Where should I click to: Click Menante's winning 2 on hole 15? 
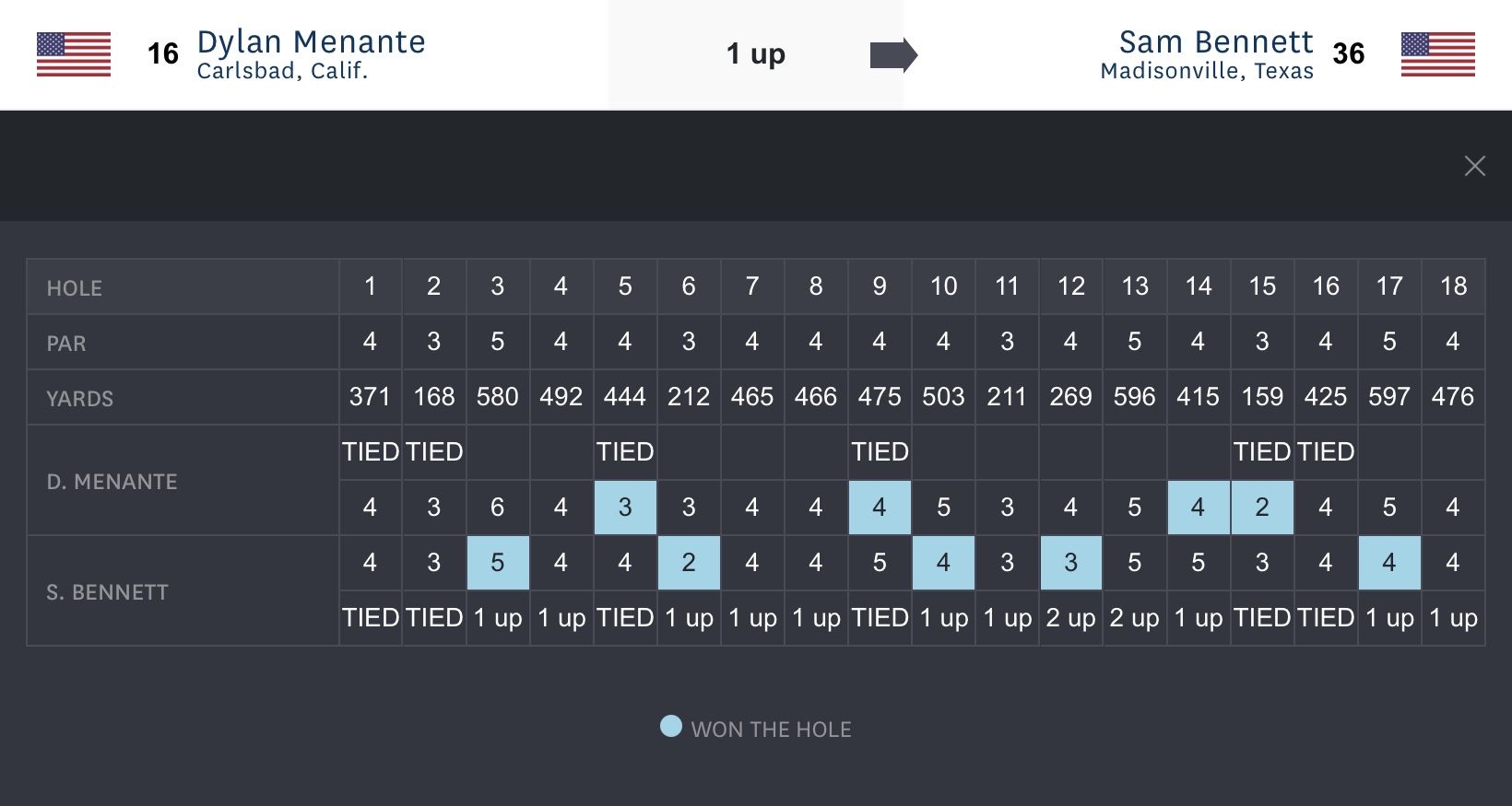1262,508
